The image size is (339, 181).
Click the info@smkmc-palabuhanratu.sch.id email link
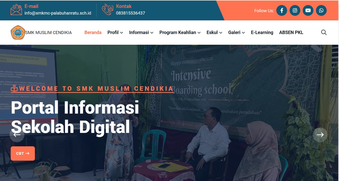58,13
